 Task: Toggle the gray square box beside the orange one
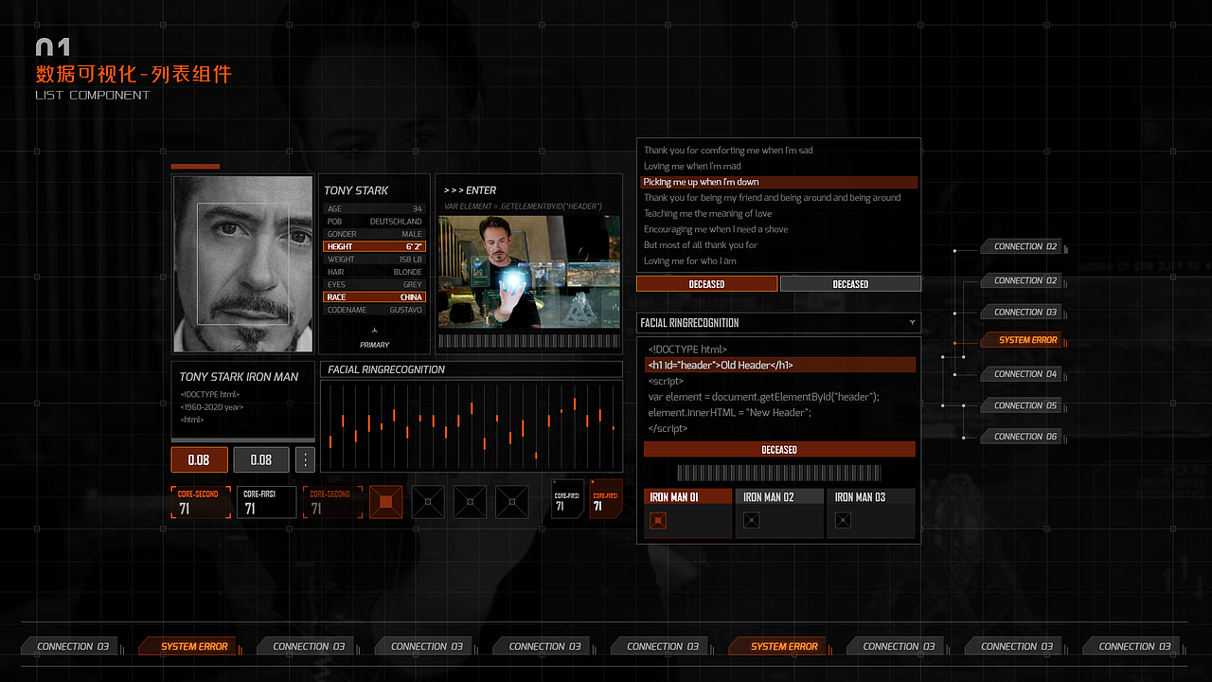(428, 501)
